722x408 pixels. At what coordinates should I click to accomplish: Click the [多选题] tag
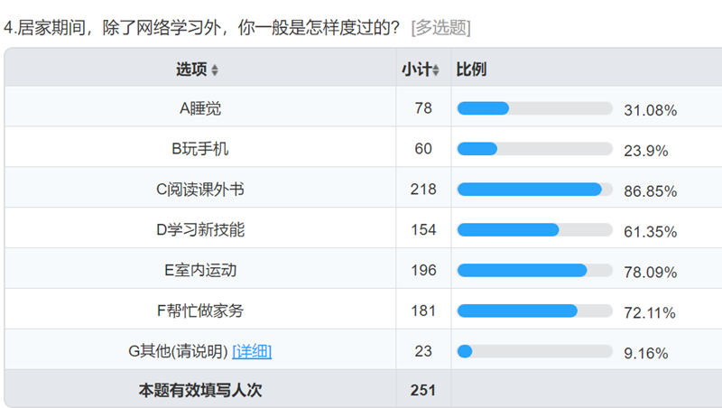[x=440, y=27]
